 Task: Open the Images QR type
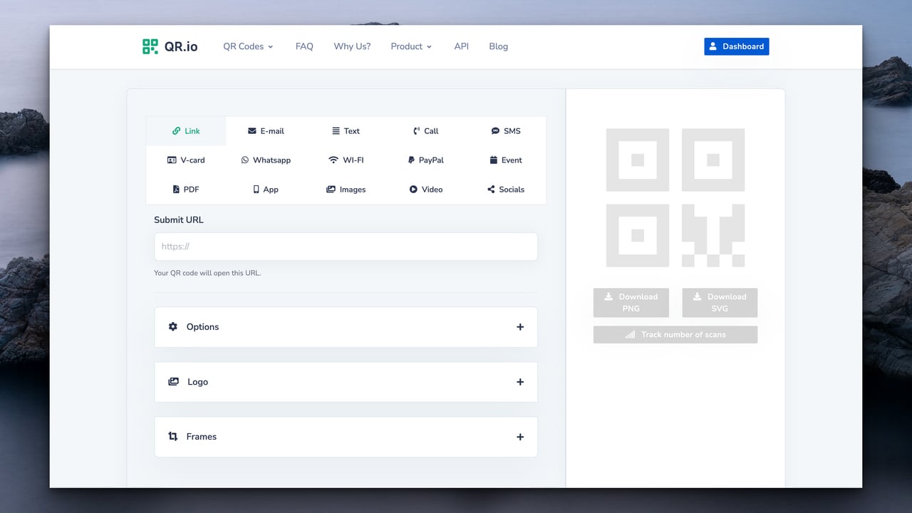(x=346, y=190)
